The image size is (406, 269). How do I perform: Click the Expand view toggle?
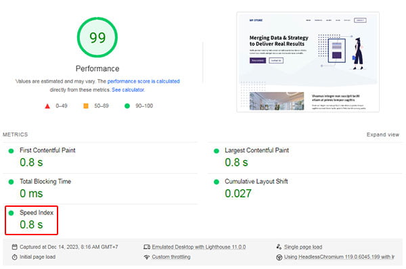pos(383,134)
